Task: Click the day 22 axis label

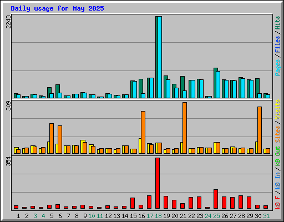Action: click(x=191, y=216)
